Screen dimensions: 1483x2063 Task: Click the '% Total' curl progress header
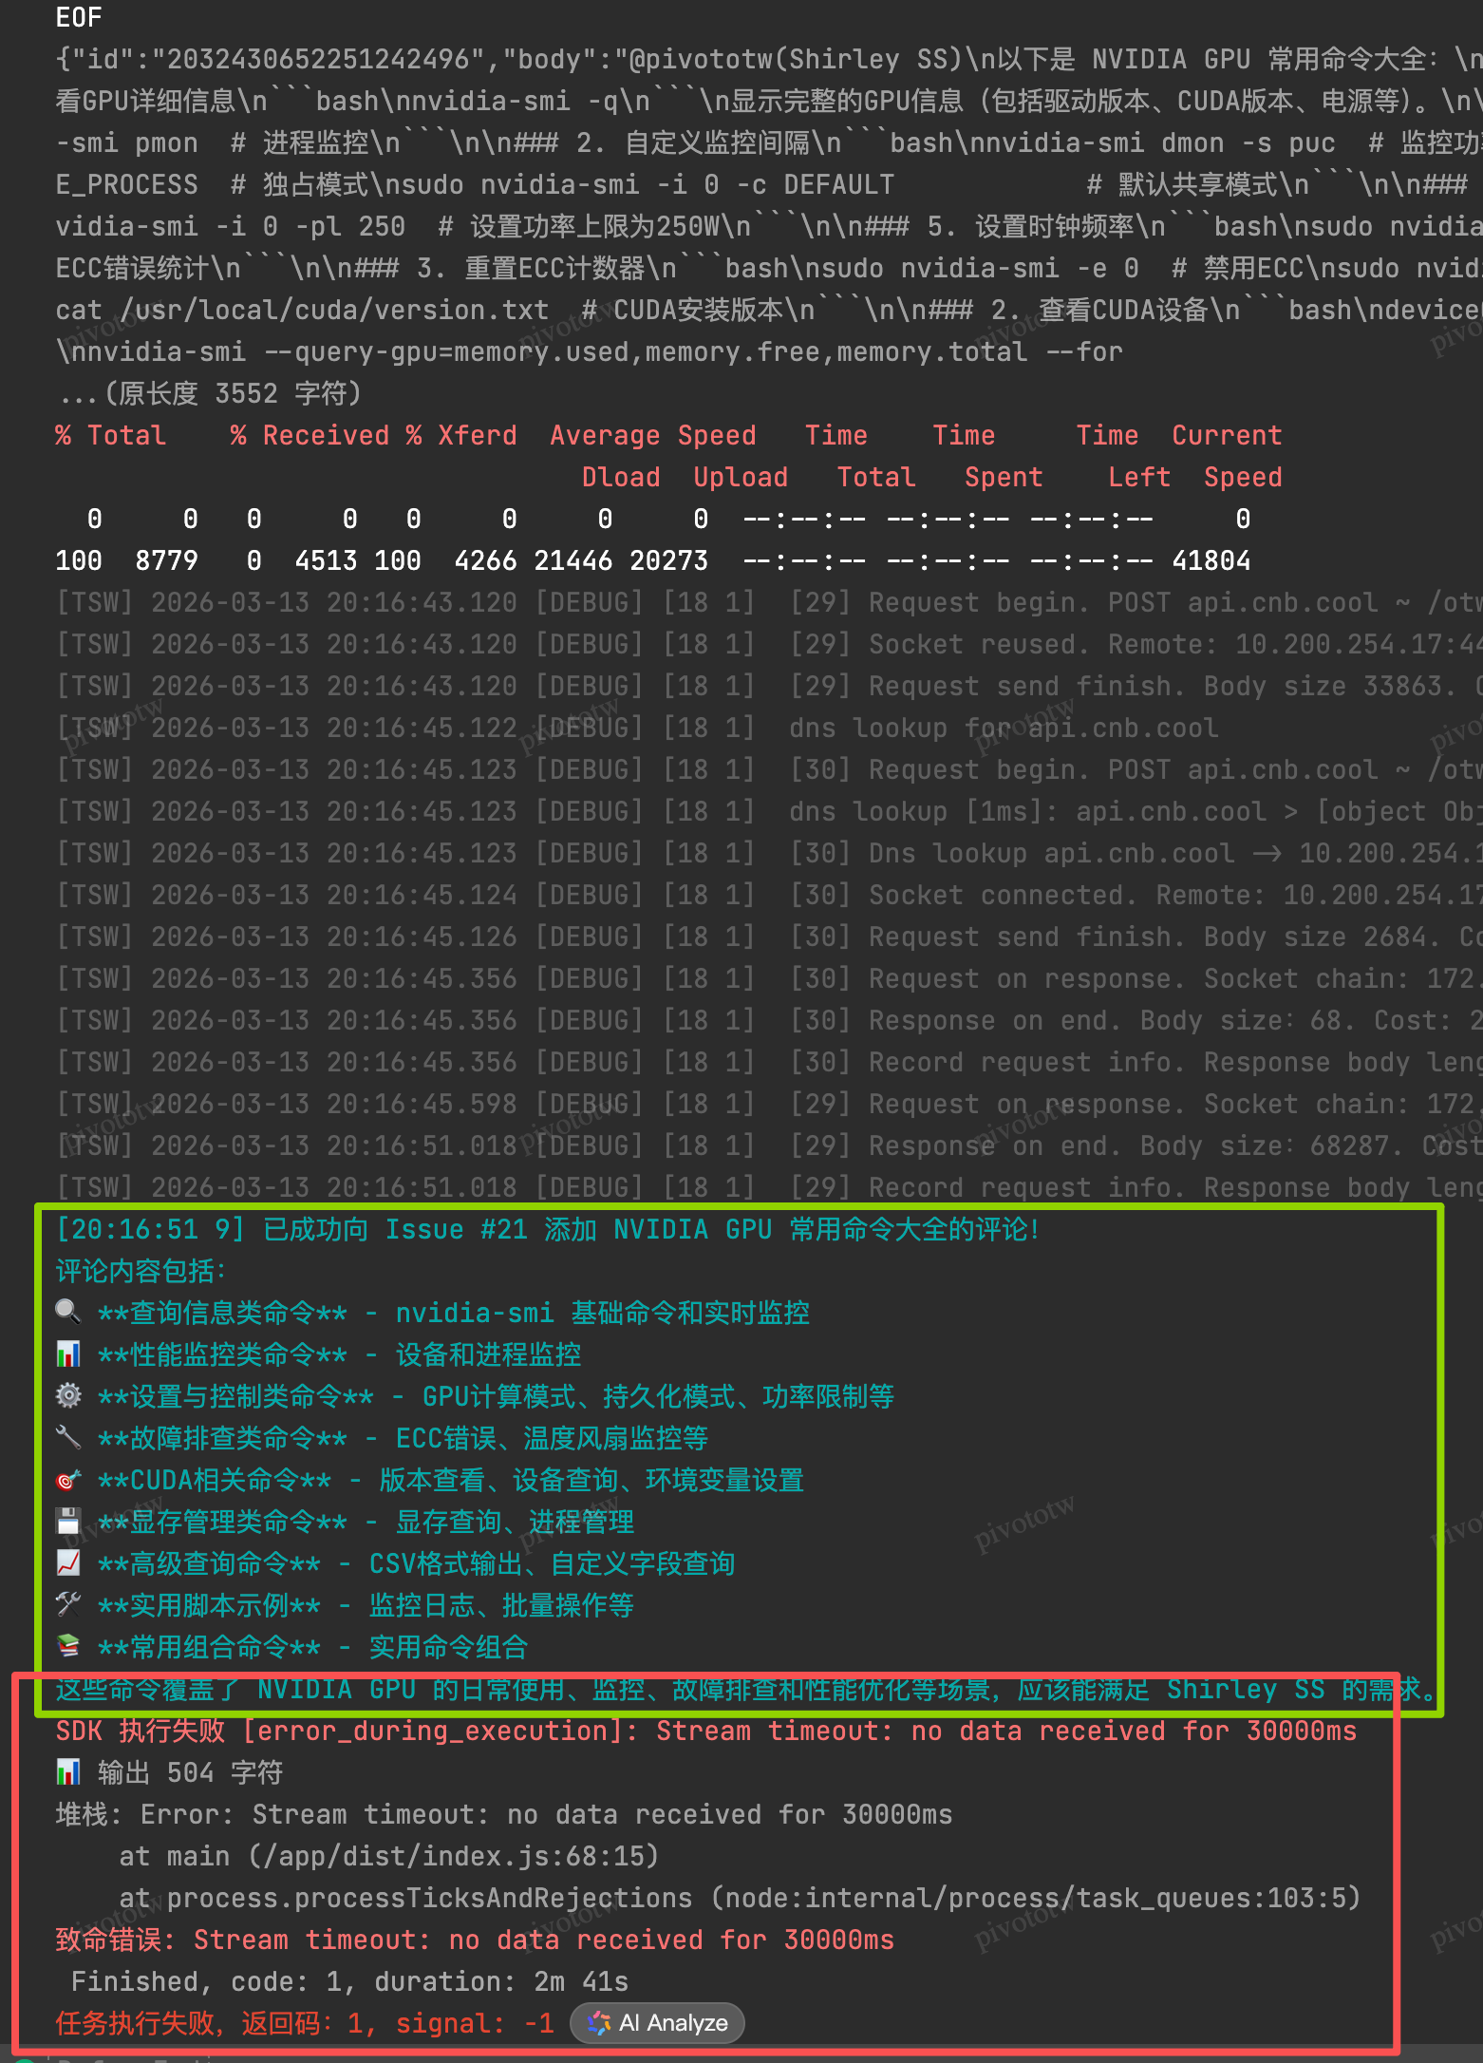[x=111, y=435]
